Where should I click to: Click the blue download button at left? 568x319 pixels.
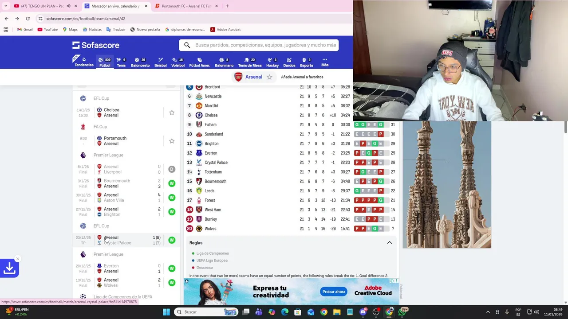click(x=9, y=268)
